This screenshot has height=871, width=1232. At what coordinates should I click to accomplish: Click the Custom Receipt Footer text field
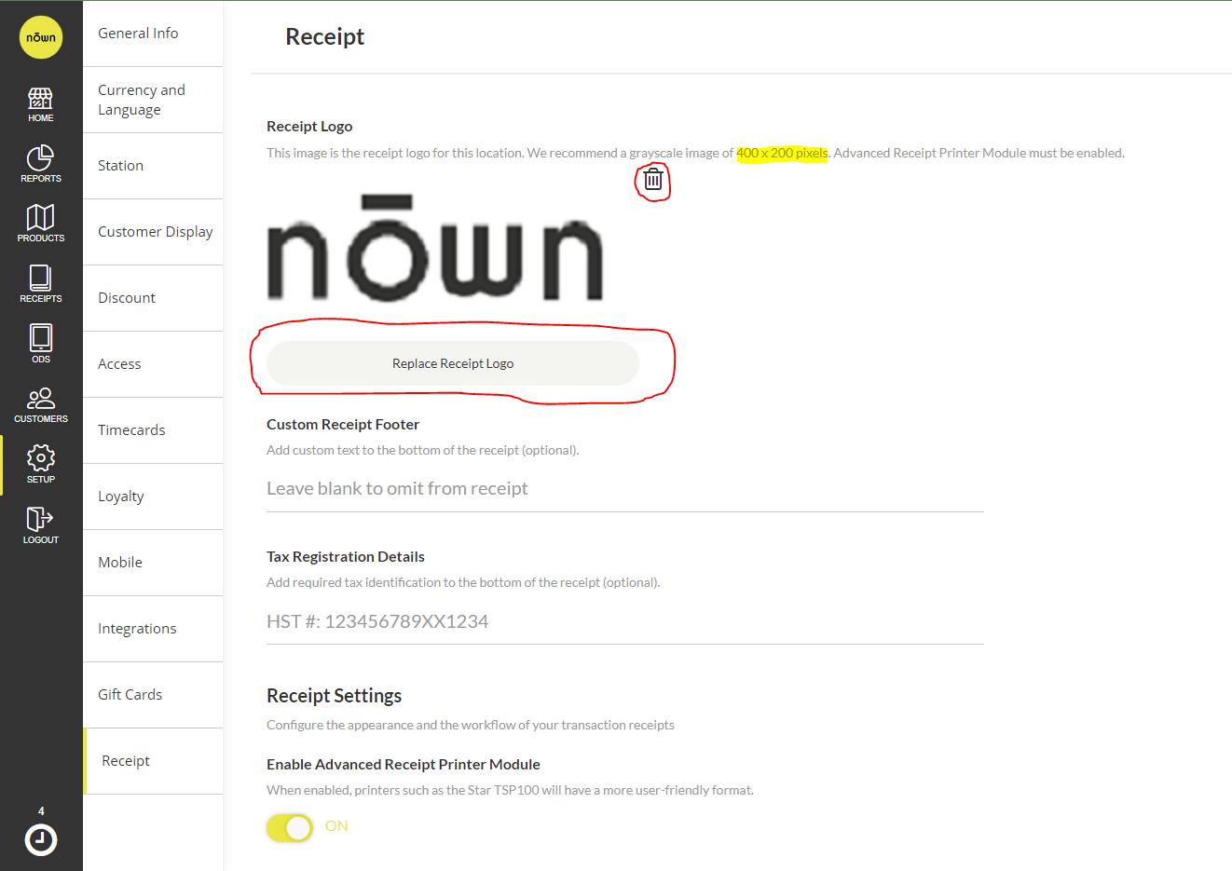(x=625, y=489)
